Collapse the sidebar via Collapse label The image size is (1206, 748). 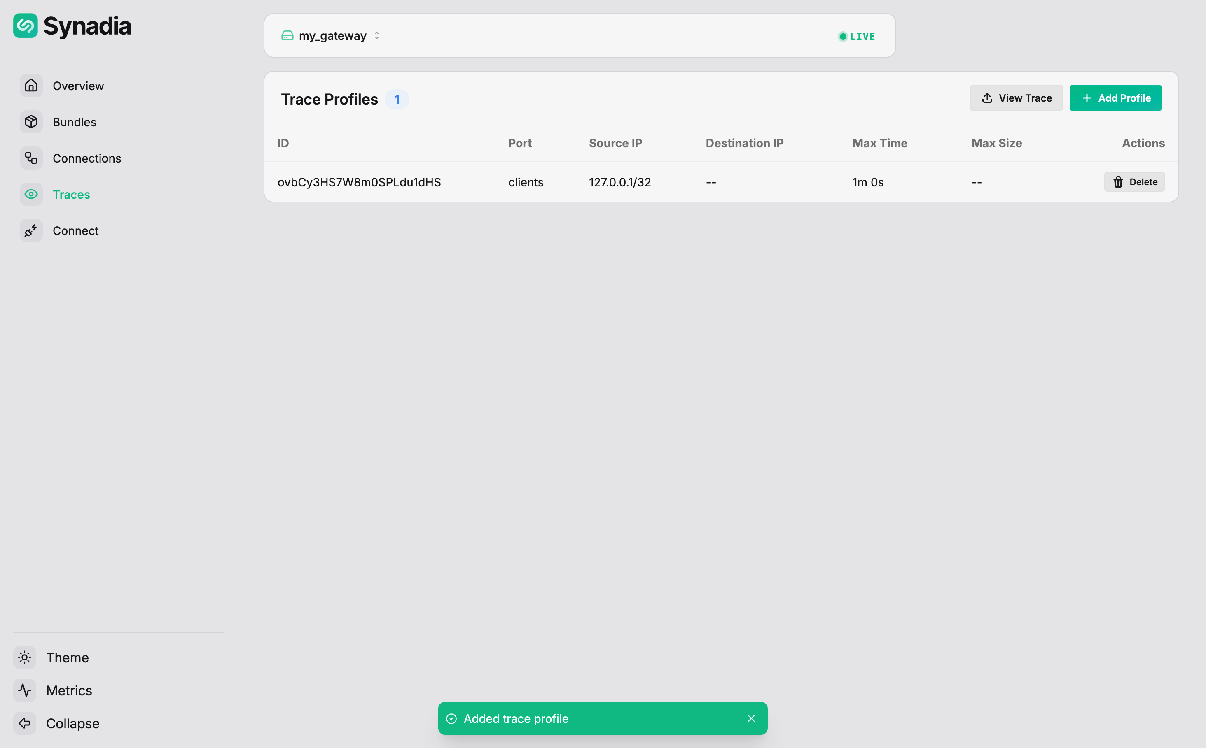tap(73, 723)
